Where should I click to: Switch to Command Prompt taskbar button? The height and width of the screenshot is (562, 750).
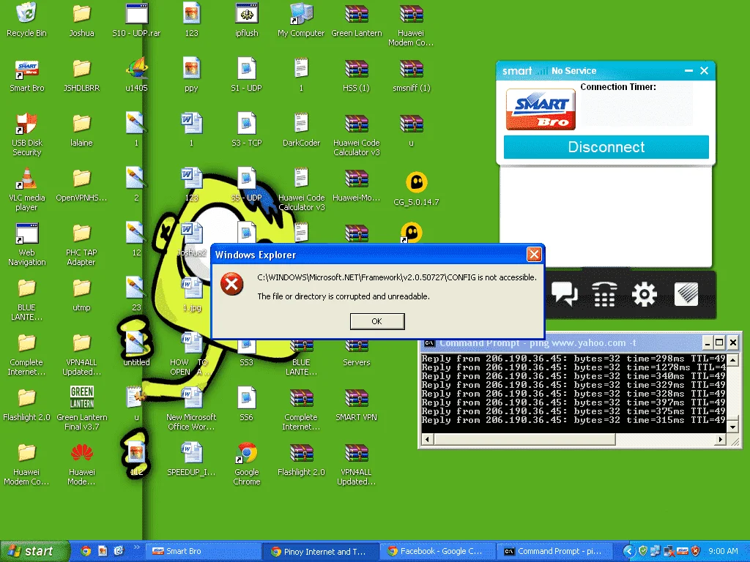(557, 551)
